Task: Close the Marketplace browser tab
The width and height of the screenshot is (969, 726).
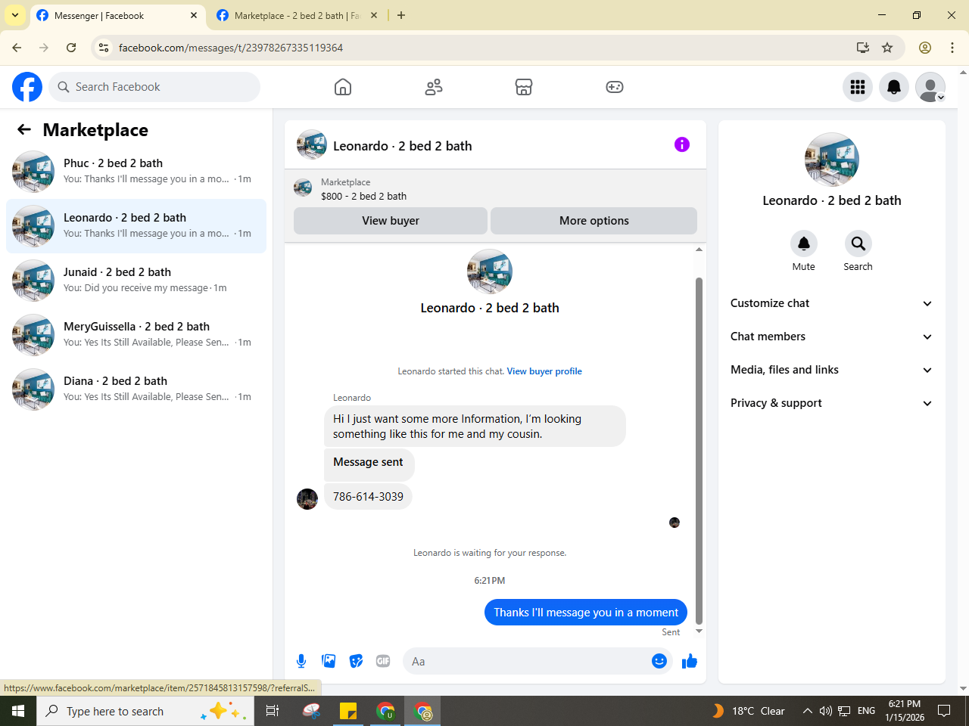Action: click(374, 15)
